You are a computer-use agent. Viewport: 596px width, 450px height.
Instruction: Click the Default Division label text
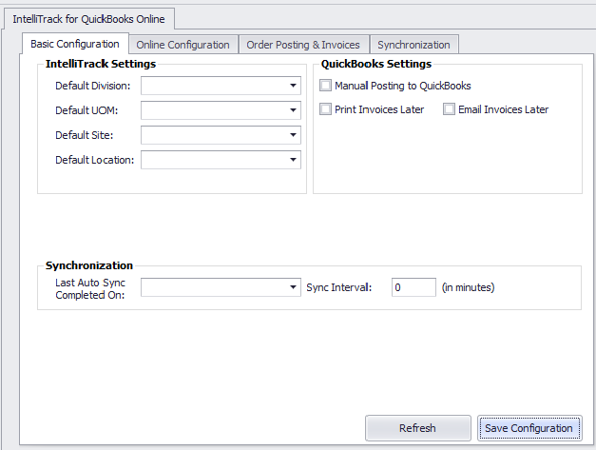click(93, 86)
